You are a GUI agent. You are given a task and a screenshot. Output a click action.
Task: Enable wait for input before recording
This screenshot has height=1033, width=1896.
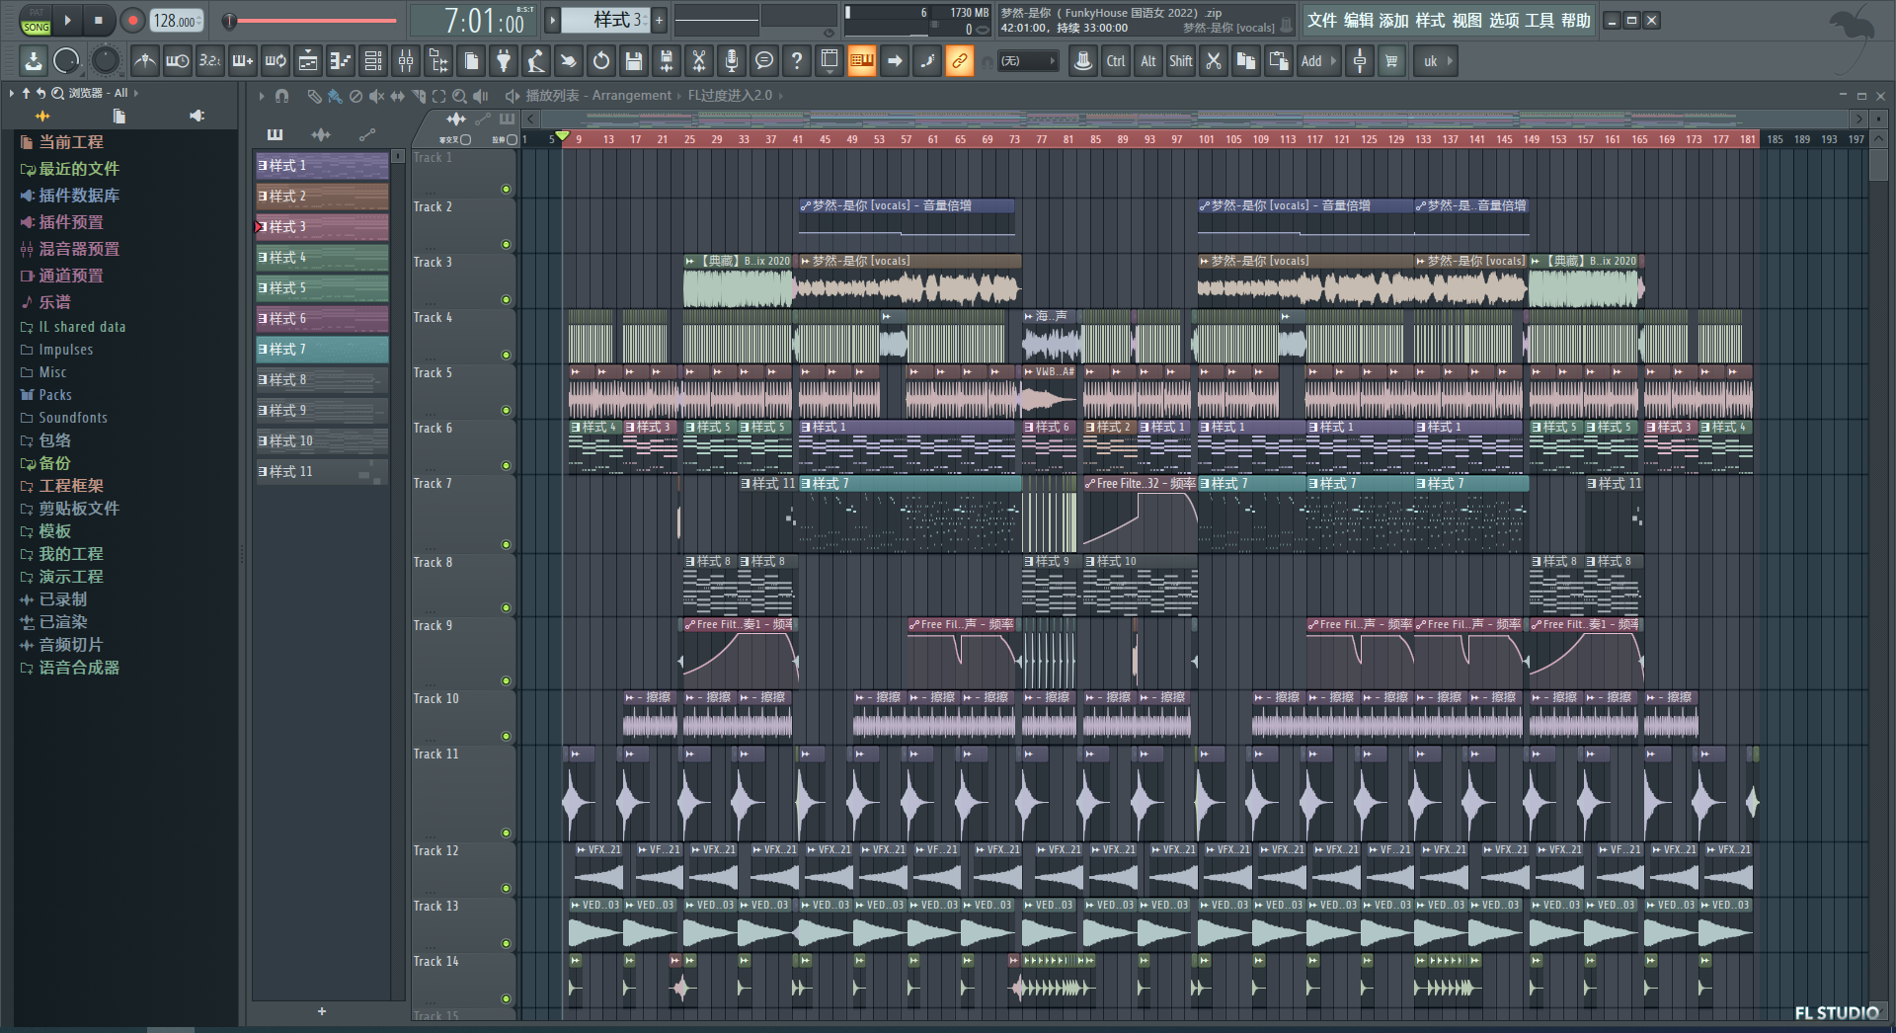[x=178, y=61]
